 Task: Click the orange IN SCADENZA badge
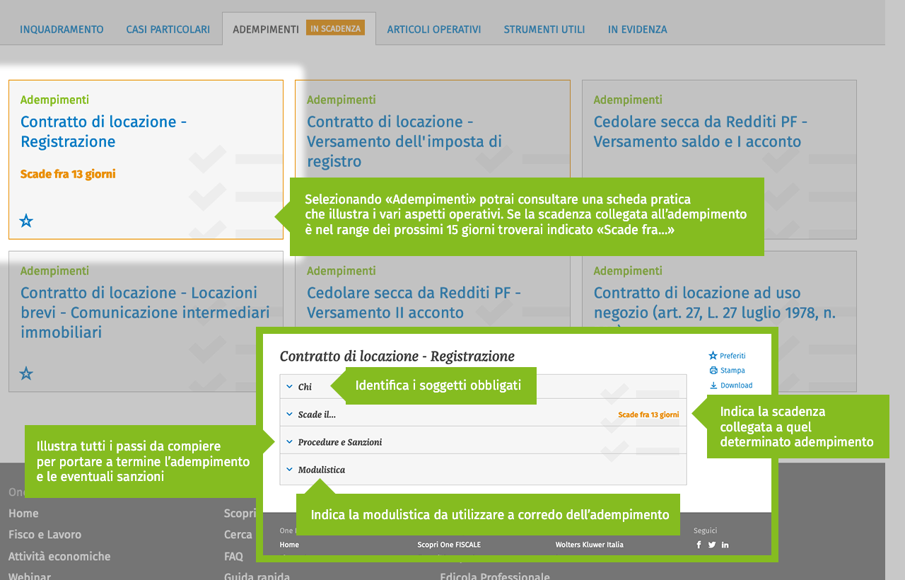(x=337, y=27)
